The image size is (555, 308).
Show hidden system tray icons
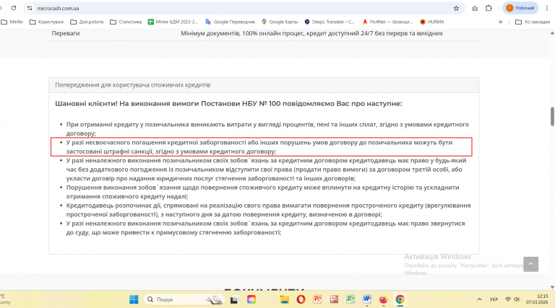coord(479,299)
